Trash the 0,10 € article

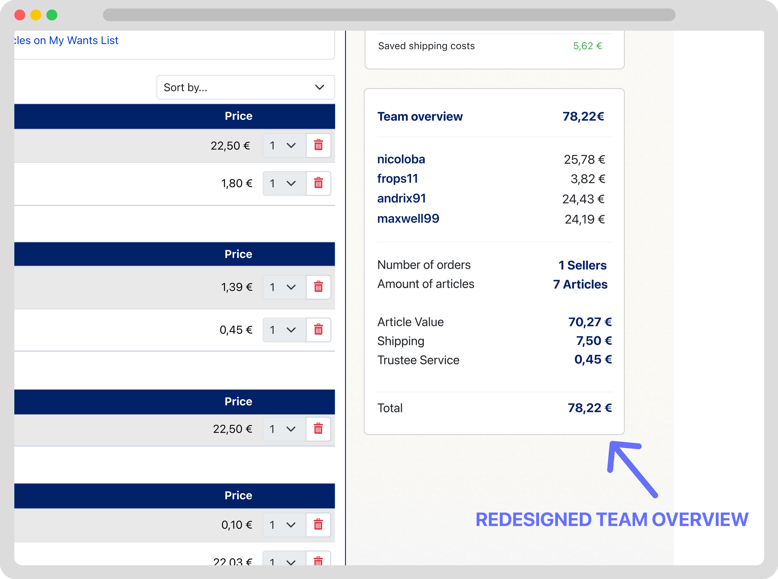coord(318,525)
